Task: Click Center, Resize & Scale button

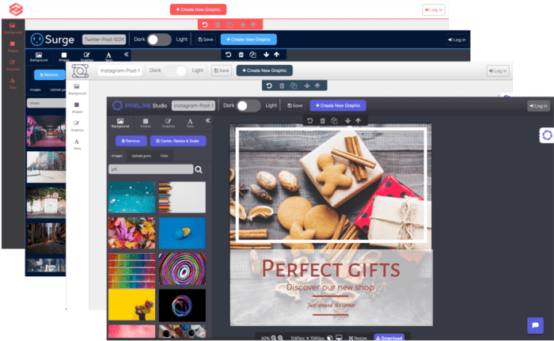Action: (x=178, y=141)
